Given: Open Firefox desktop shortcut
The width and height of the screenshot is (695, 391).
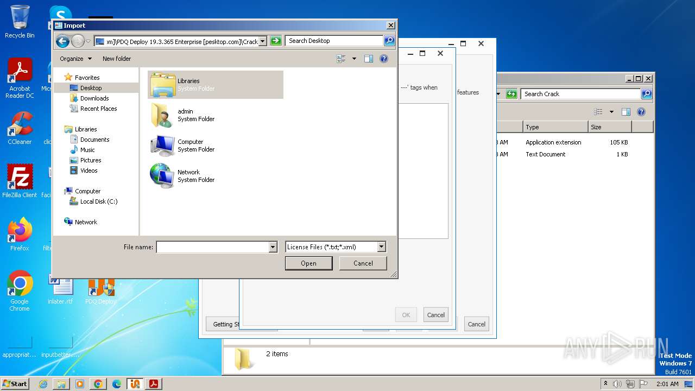Looking at the screenshot, I should pyautogui.click(x=20, y=235).
